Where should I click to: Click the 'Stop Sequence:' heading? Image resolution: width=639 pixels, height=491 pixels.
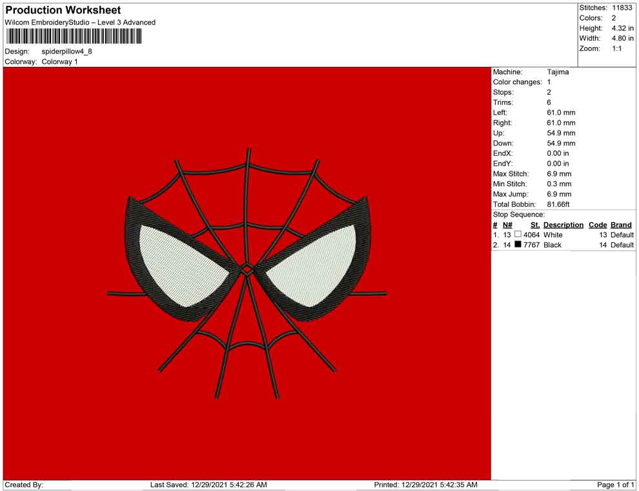click(518, 215)
